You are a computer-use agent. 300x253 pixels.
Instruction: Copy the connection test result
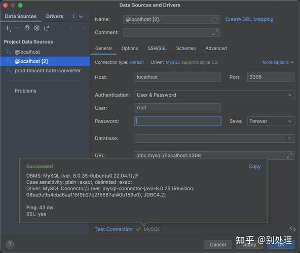(254, 166)
